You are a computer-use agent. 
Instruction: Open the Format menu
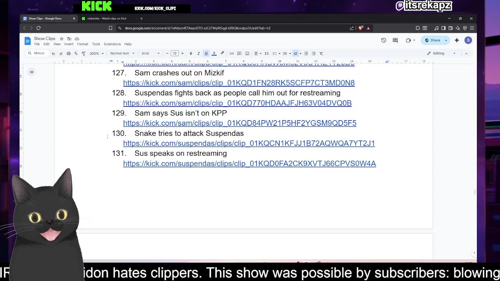click(x=82, y=44)
